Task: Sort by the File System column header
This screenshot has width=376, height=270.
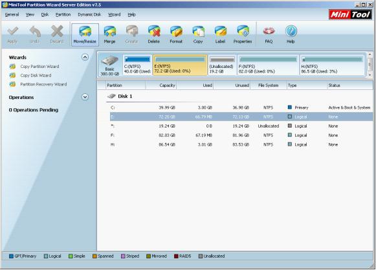Action: (269, 85)
